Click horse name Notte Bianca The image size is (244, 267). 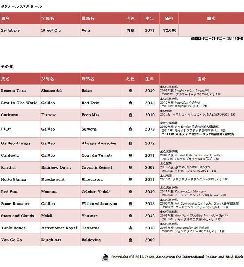pos(14,179)
